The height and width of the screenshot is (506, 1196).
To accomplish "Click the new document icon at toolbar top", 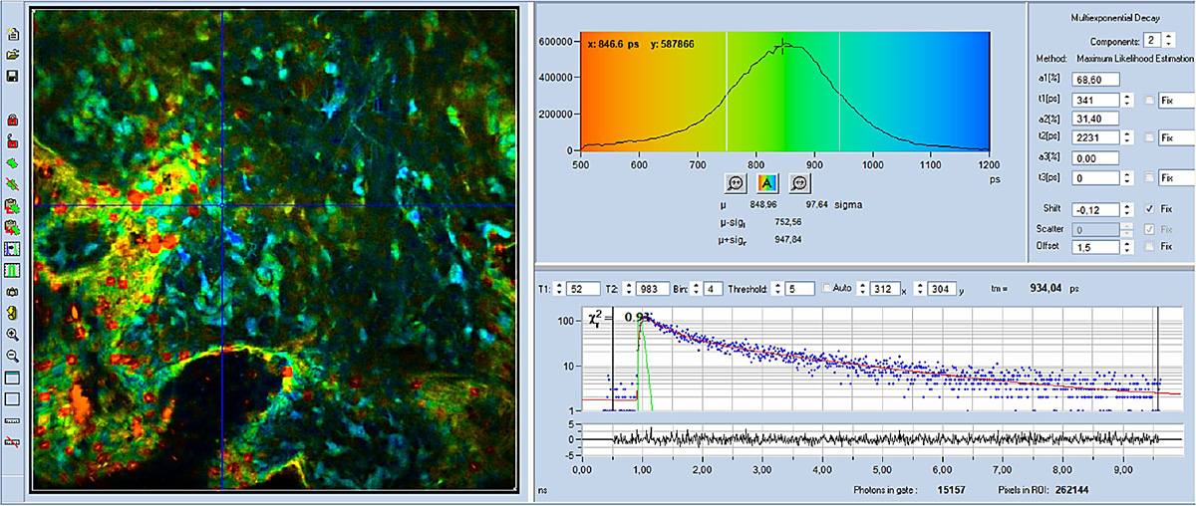I will click(x=13, y=35).
